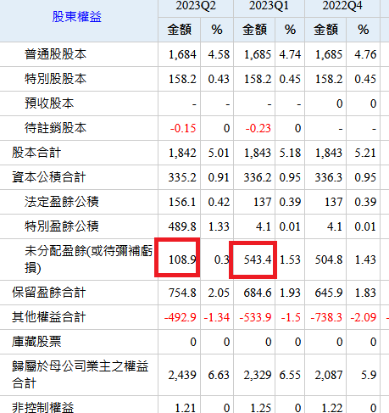The image size is (389, 413).
Task: Select the 1.43 percentage cell
Action: [365, 260]
